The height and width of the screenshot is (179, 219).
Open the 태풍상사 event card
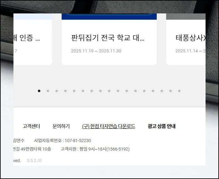click(186, 39)
